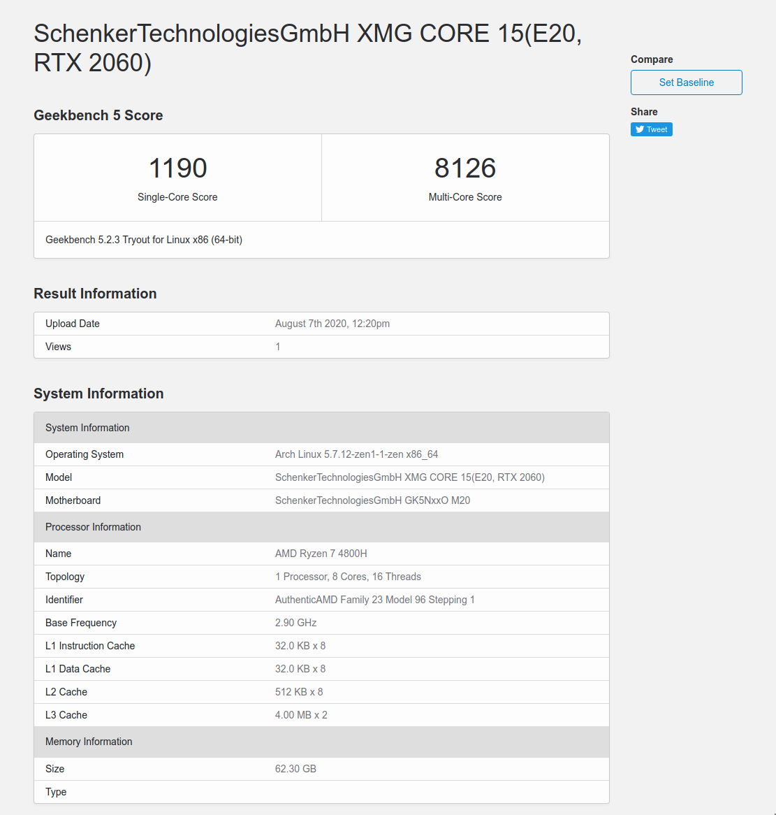This screenshot has height=815, width=776.
Task: Click Geekbench 5.2.3 Tryout for Linux text
Action: point(144,240)
